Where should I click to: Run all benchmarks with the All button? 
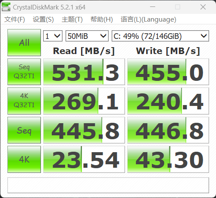(24, 42)
